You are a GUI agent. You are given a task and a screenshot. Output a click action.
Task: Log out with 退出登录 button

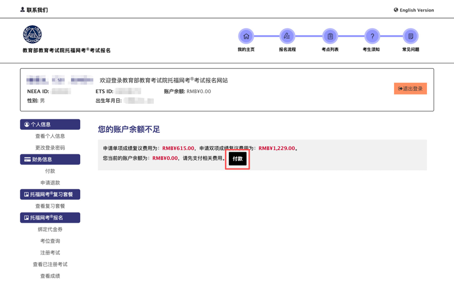(410, 89)
